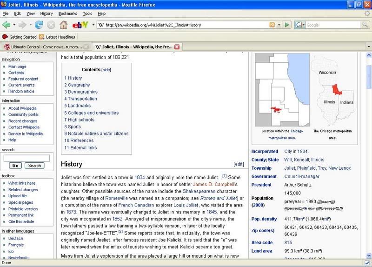Jump to Landmarks in the Contents
The height and width of the screenshot is (267, 372).
click(77, 106)
